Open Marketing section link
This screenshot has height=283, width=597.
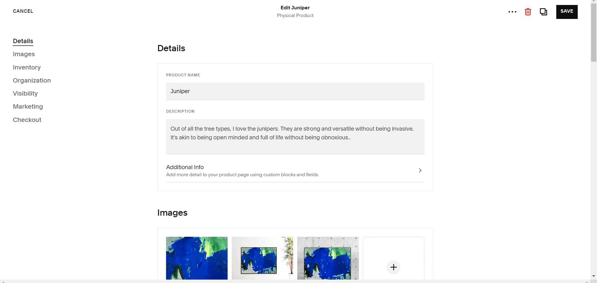click(28, 106)
